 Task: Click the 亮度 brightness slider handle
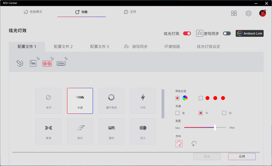(x=215, y=127)
